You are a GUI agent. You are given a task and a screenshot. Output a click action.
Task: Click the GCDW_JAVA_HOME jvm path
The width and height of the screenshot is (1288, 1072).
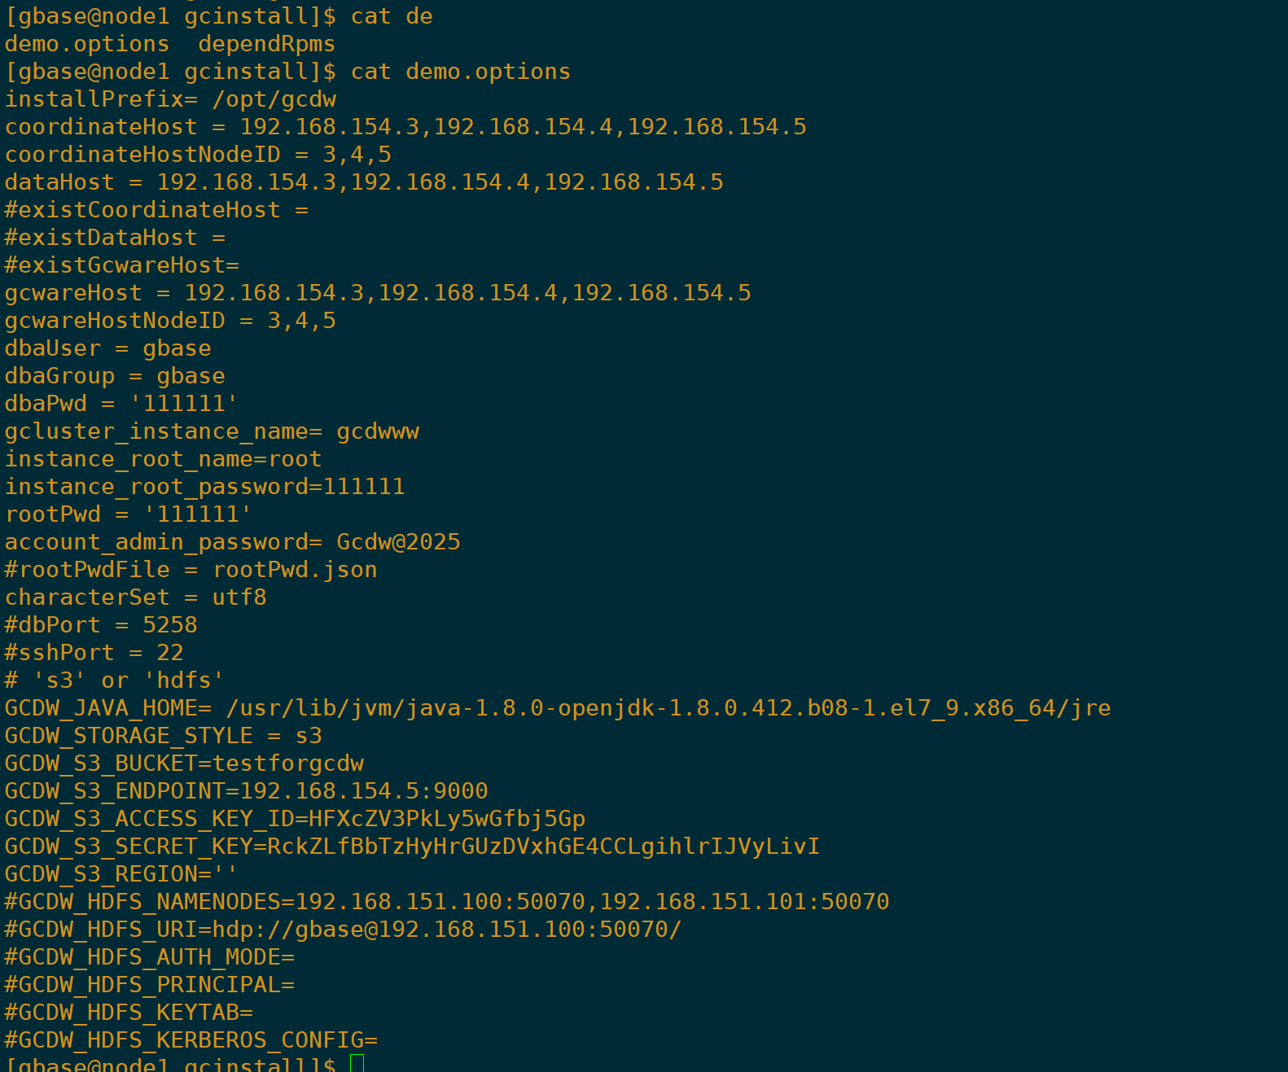668,708
